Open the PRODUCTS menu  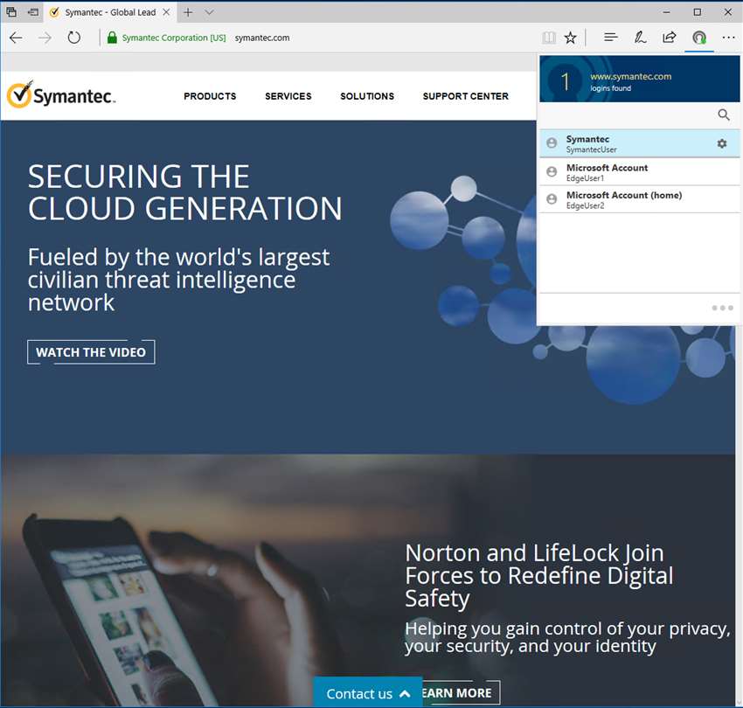tap(210, 96)
